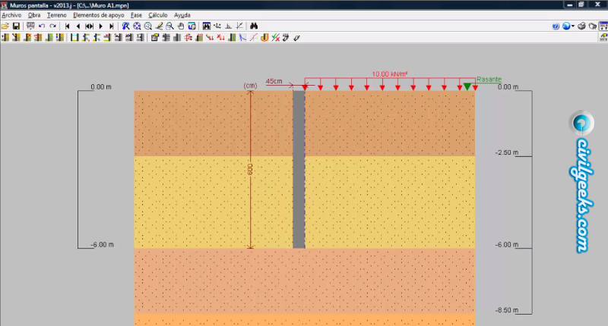608x326 pixels.
Task: Select the zoom window tool
Action: pyautogui.click(x=125, y=26)
